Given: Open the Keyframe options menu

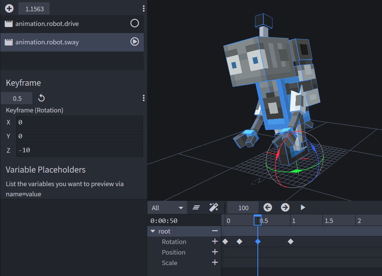Looking at the screenshot, I should [x=143, y=98].
